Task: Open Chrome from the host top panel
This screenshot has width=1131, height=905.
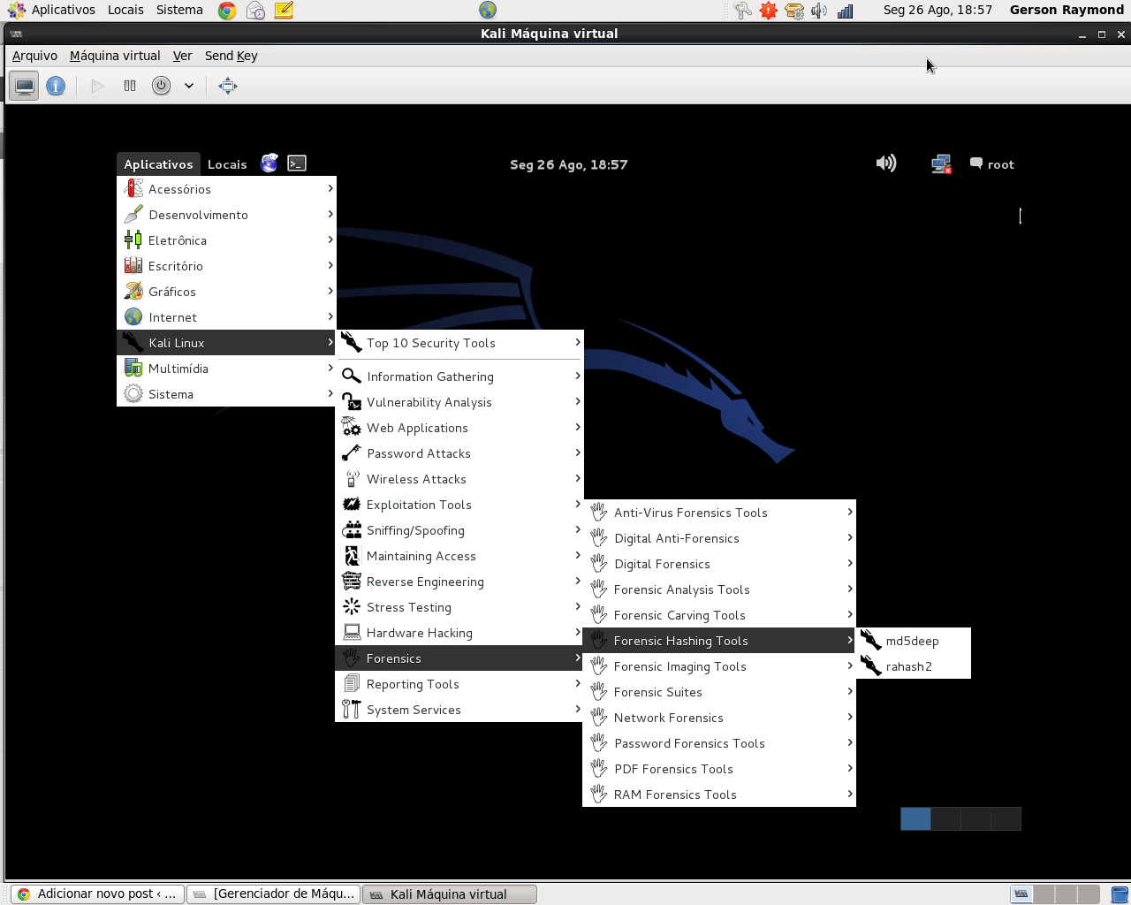Action: click(x=227, y=11)
